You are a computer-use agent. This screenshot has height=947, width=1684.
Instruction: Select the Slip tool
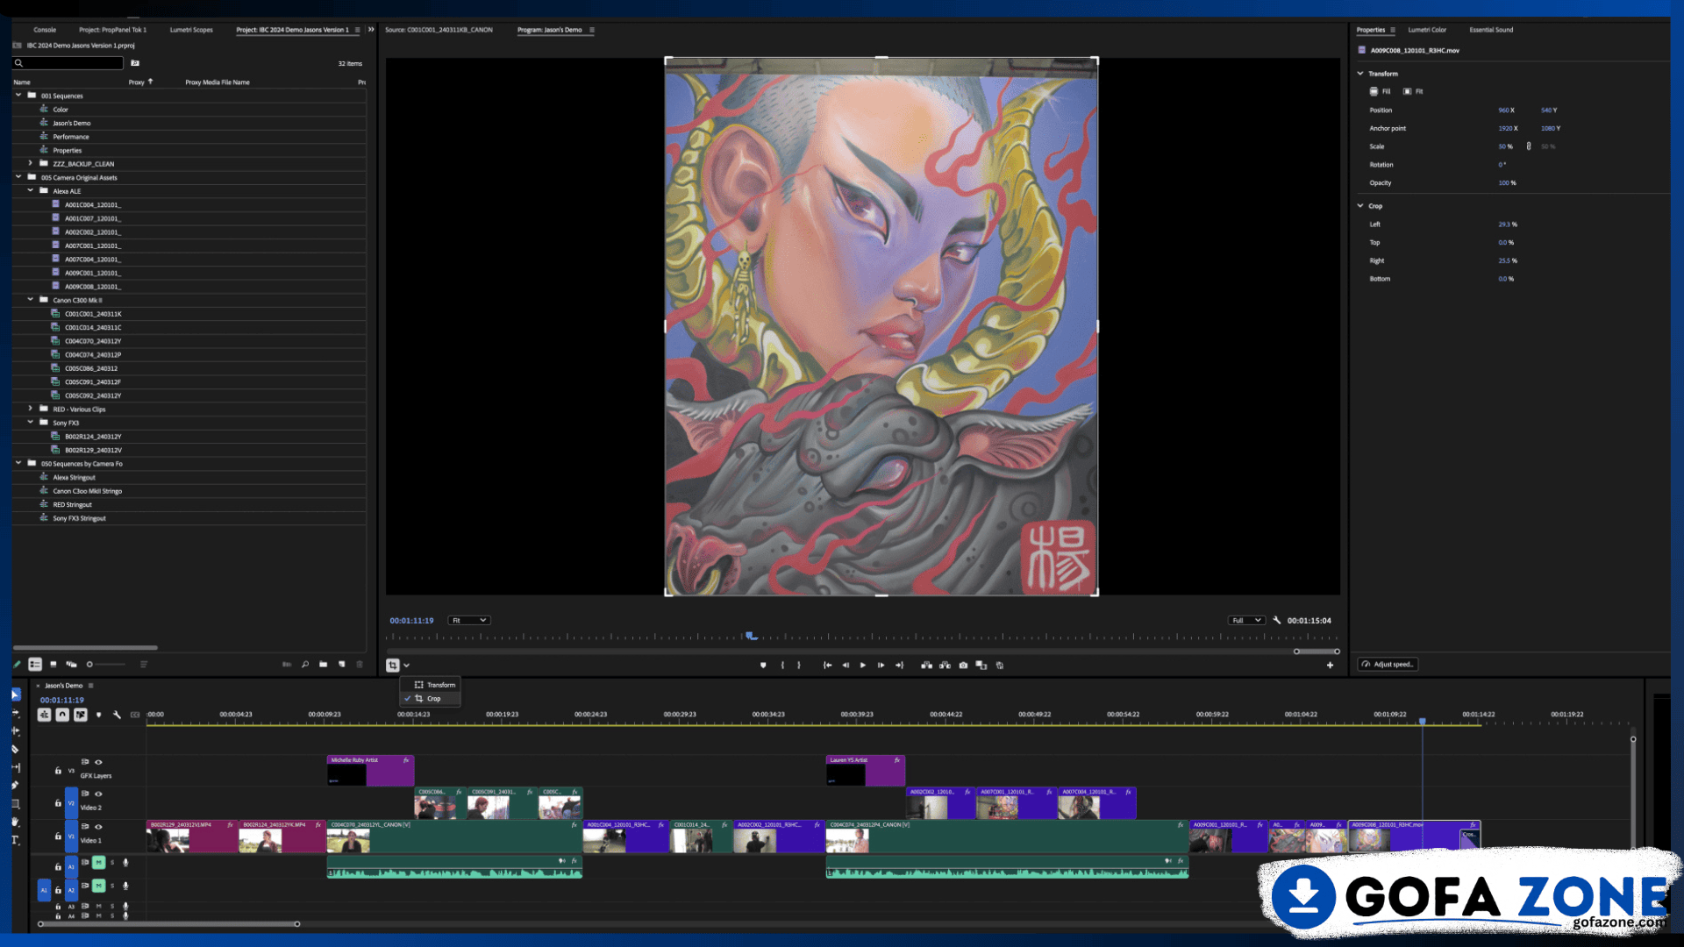16,767
